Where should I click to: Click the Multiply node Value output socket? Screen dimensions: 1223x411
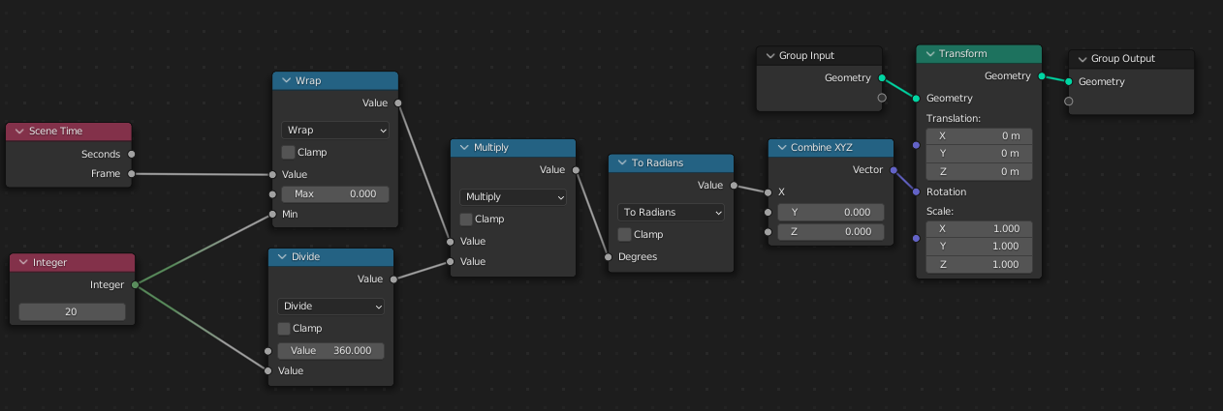[x=576, y=170]
